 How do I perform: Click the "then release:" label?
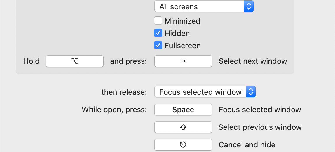[x=124, y=92]
